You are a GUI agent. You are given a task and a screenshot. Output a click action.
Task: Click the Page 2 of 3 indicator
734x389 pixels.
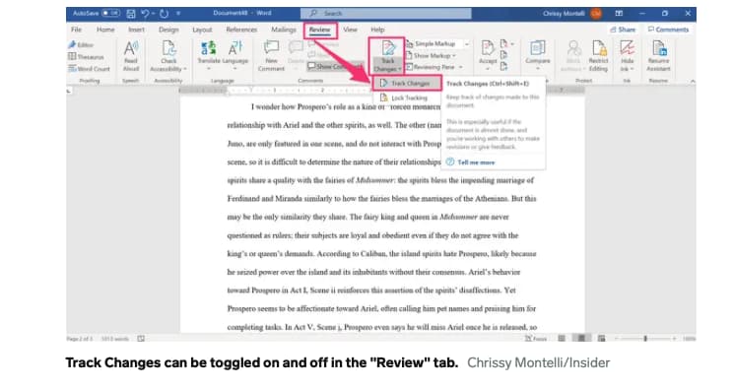[80, 339]
